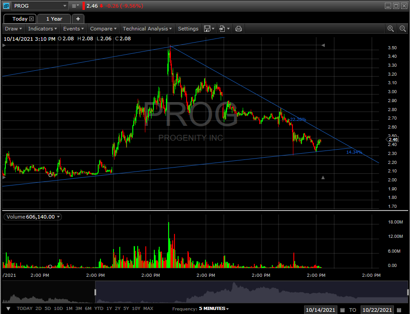Select the 3M time range
Image resolution: width=410 pixels, height=314 pixels.
(x=79, y=309)
